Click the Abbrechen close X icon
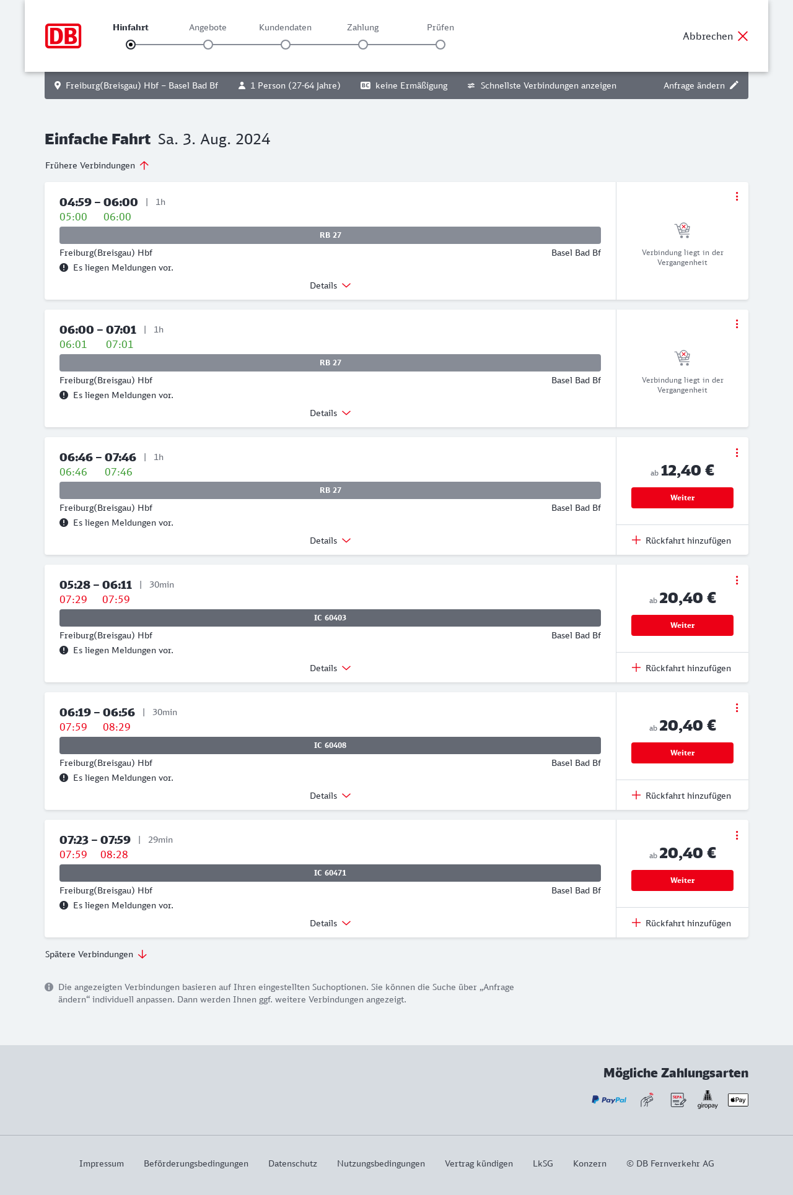 tap(743, 36)
